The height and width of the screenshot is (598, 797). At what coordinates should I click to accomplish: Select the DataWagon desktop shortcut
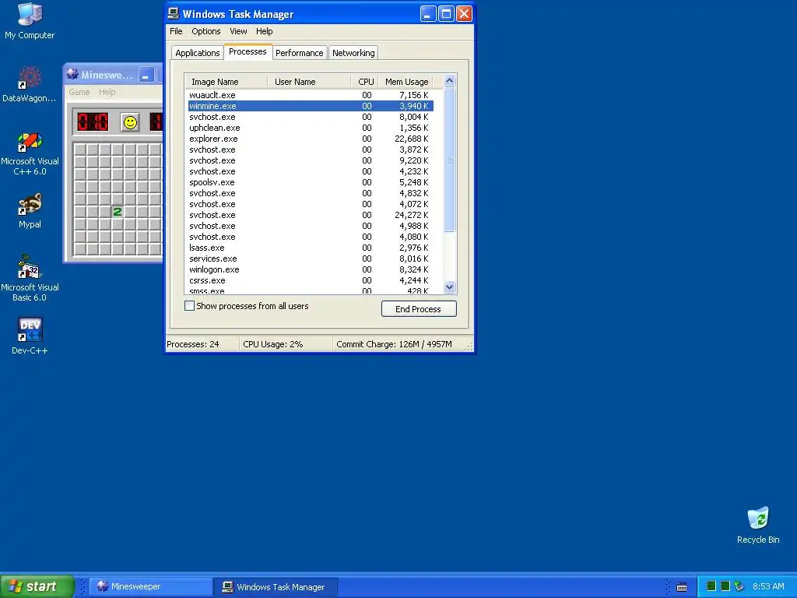[30, 84]
